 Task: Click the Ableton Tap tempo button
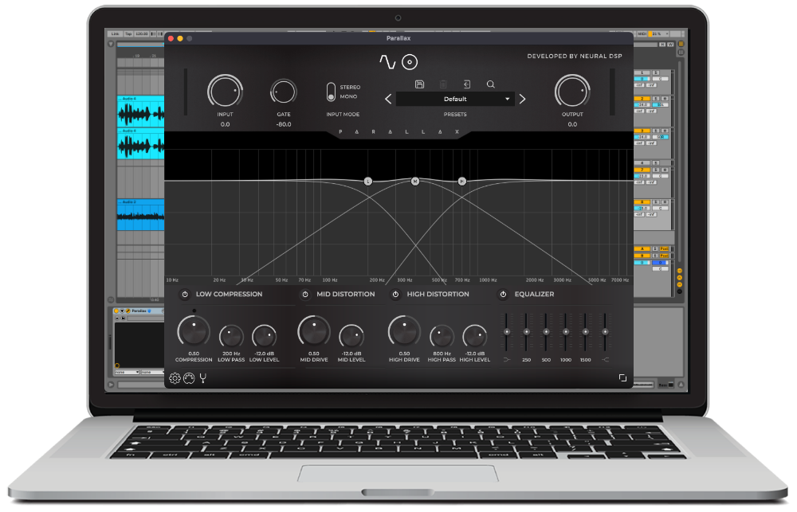coord(128,34)
